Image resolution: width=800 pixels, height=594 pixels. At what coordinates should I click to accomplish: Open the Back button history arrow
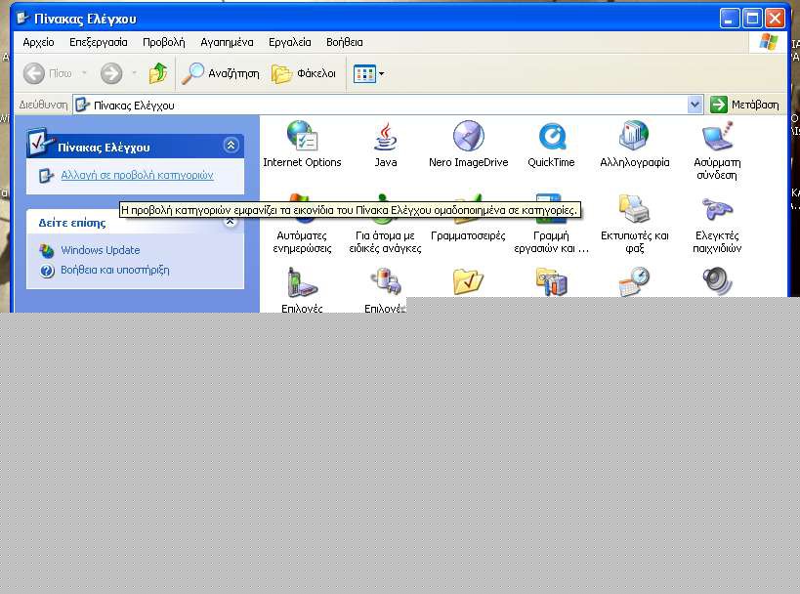point(84,73)
